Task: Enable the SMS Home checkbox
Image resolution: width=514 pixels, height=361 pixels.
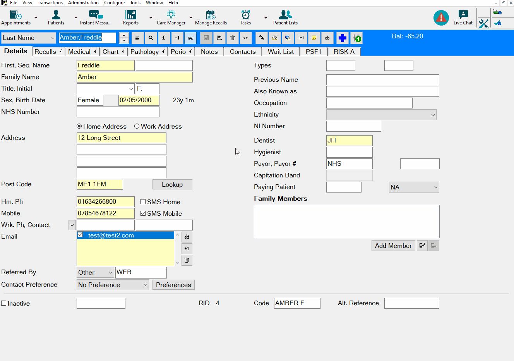Action: coord(143,202)
